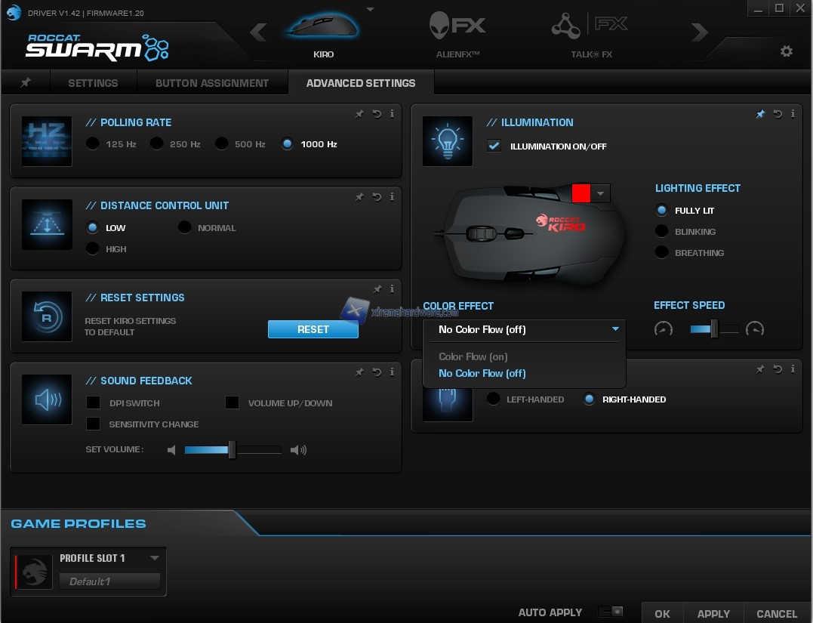Click the right arrow in device carousel
The width and height of the screenshot is (813, 623).
[x=700, y=32]
